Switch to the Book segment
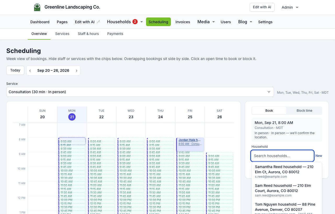Screen dimensions: 335x214 [269, 111]
